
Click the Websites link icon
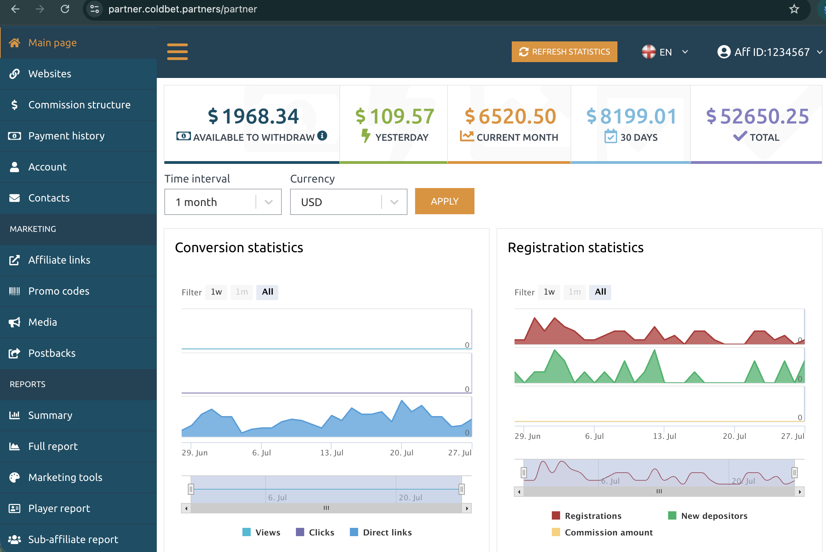[15, 73]
